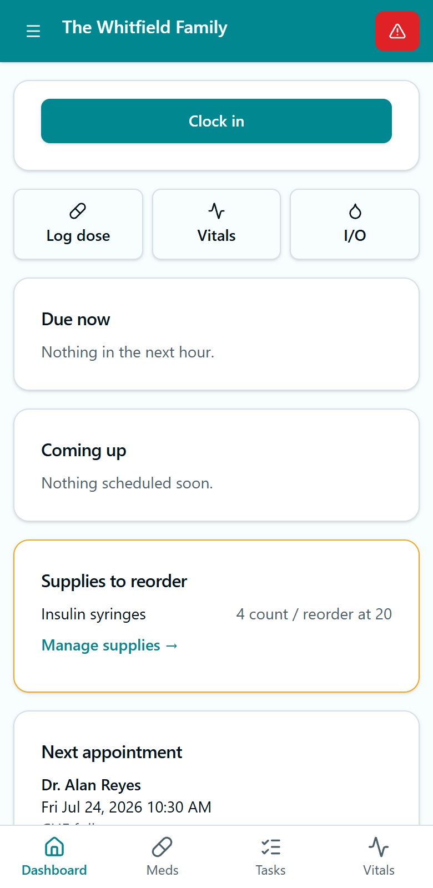Click the pill icon above Log dose
This screenshot has height=888, width=433.
point(78,211)
